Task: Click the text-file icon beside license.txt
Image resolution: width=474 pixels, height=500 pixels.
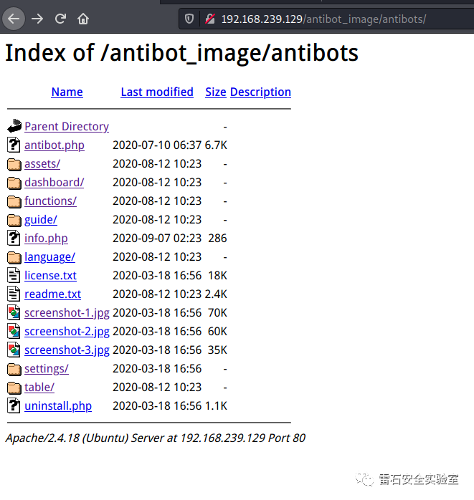Action: (x=14, y=275)
